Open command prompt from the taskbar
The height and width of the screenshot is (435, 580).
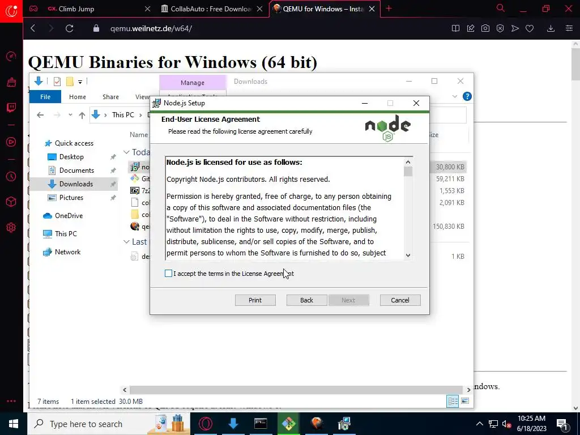[x=261, y=424]
